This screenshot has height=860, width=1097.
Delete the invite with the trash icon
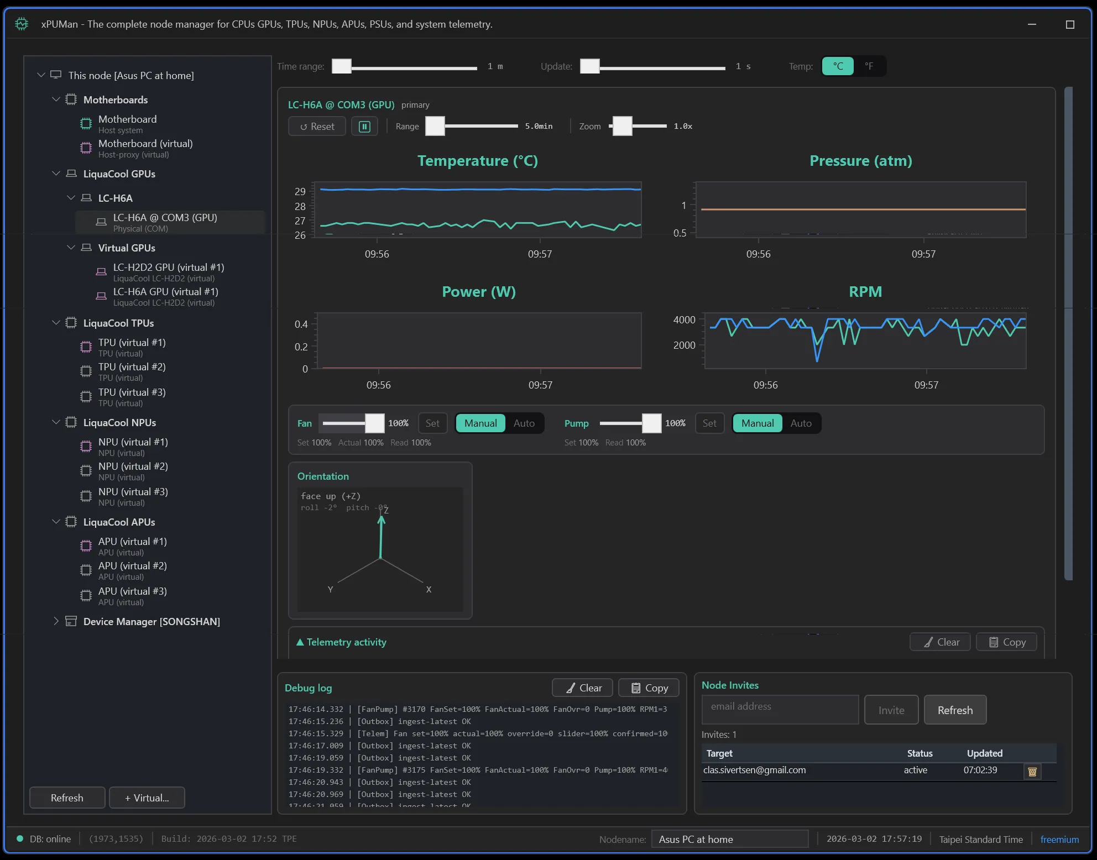[1032, 771]
